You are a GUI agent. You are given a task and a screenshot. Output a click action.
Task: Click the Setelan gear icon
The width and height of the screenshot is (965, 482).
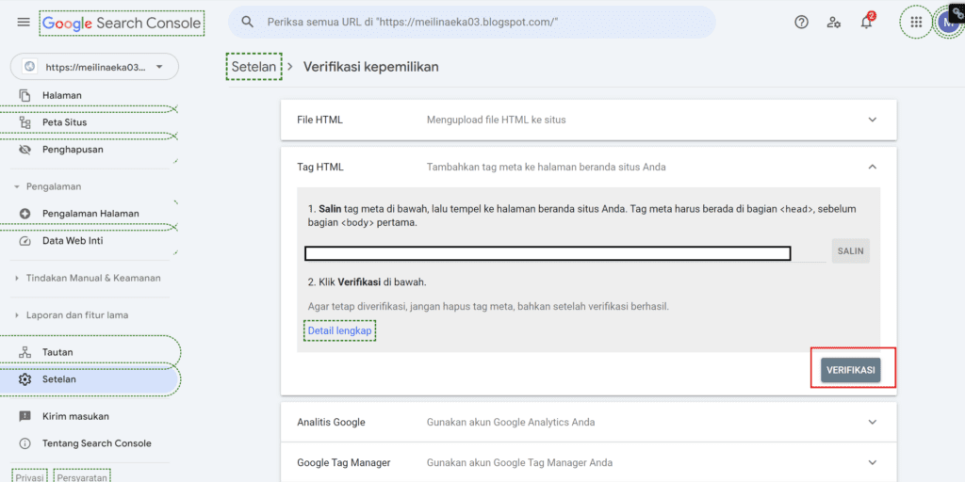click(x=25, y=379)
